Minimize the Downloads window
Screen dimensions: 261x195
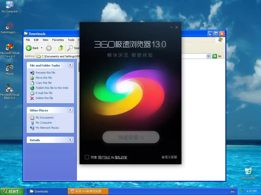point(210,34)
